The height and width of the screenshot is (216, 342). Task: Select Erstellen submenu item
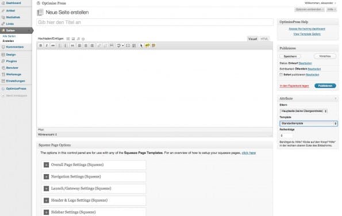click(8, 41)
